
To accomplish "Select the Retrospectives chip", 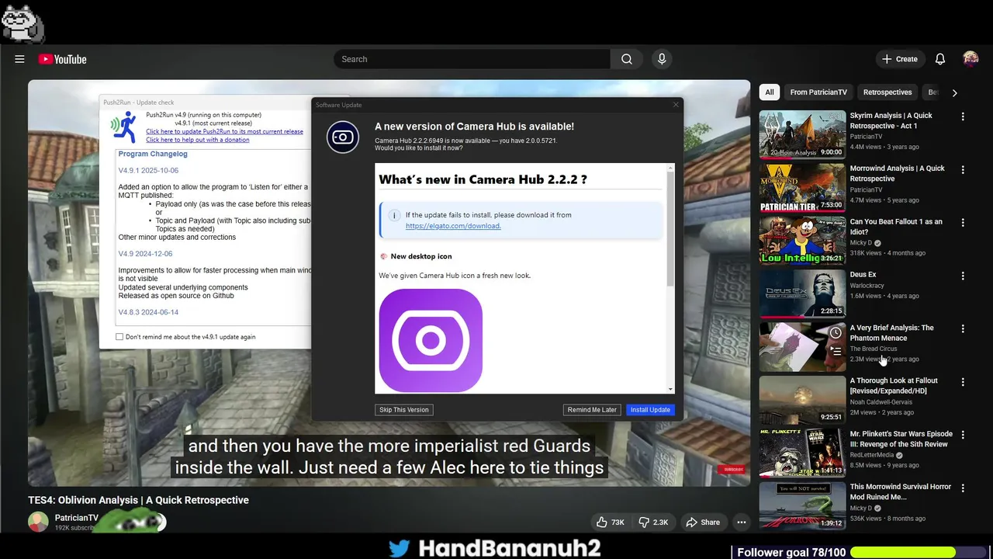I will coord(887,92).
